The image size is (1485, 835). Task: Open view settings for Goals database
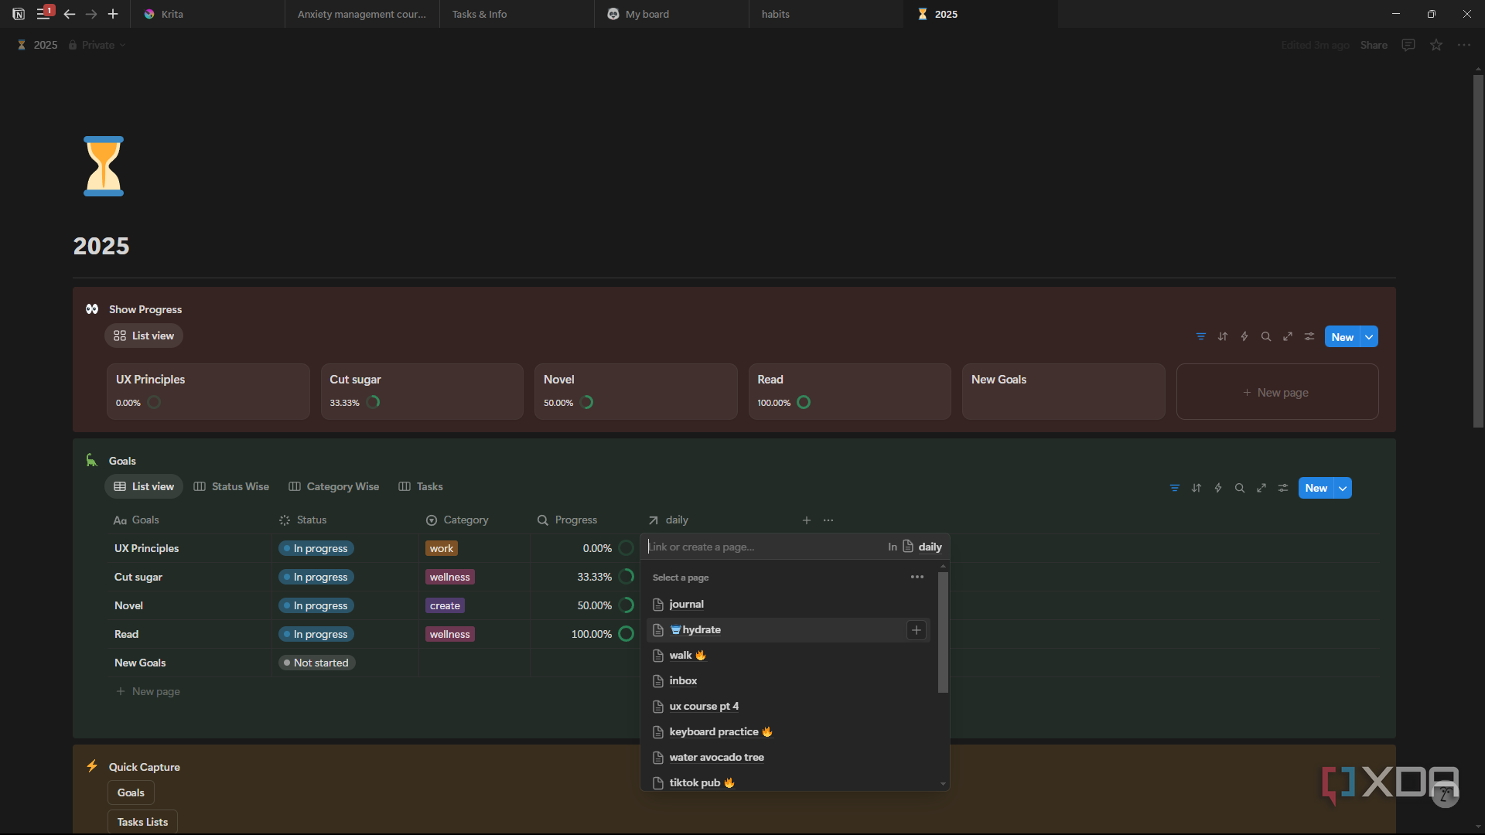pyautogui.click(x=1283, y=488)
